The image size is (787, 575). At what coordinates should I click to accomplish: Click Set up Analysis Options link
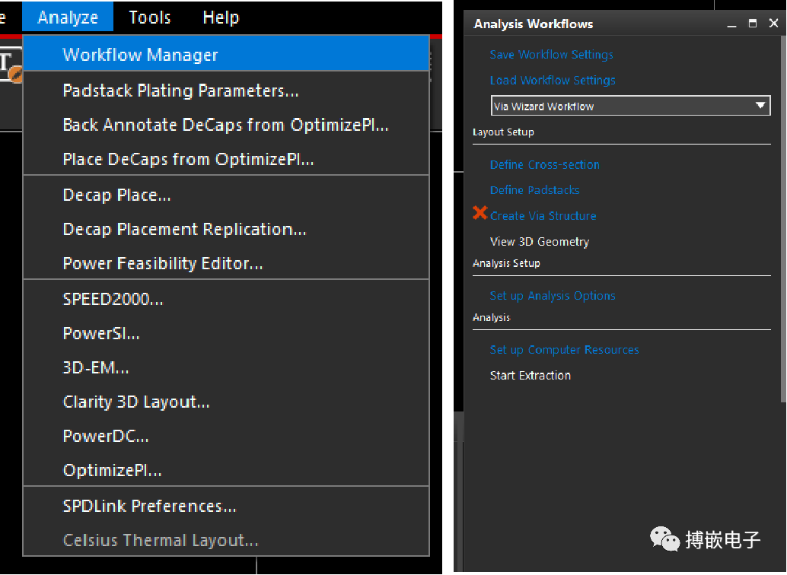pos(553,296)
